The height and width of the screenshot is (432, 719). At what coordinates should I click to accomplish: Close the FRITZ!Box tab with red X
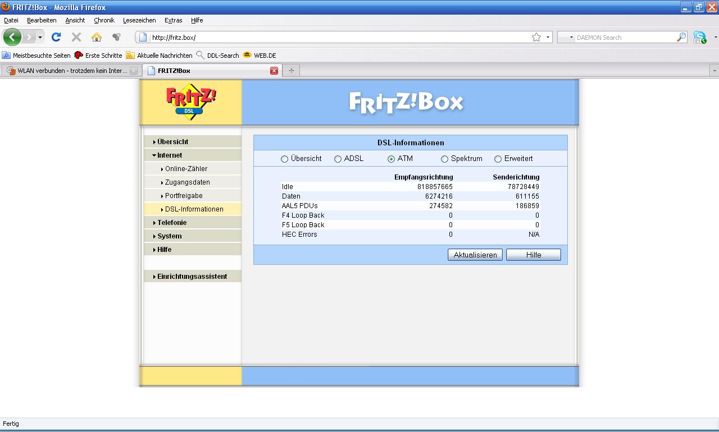(x=274, y=71)
